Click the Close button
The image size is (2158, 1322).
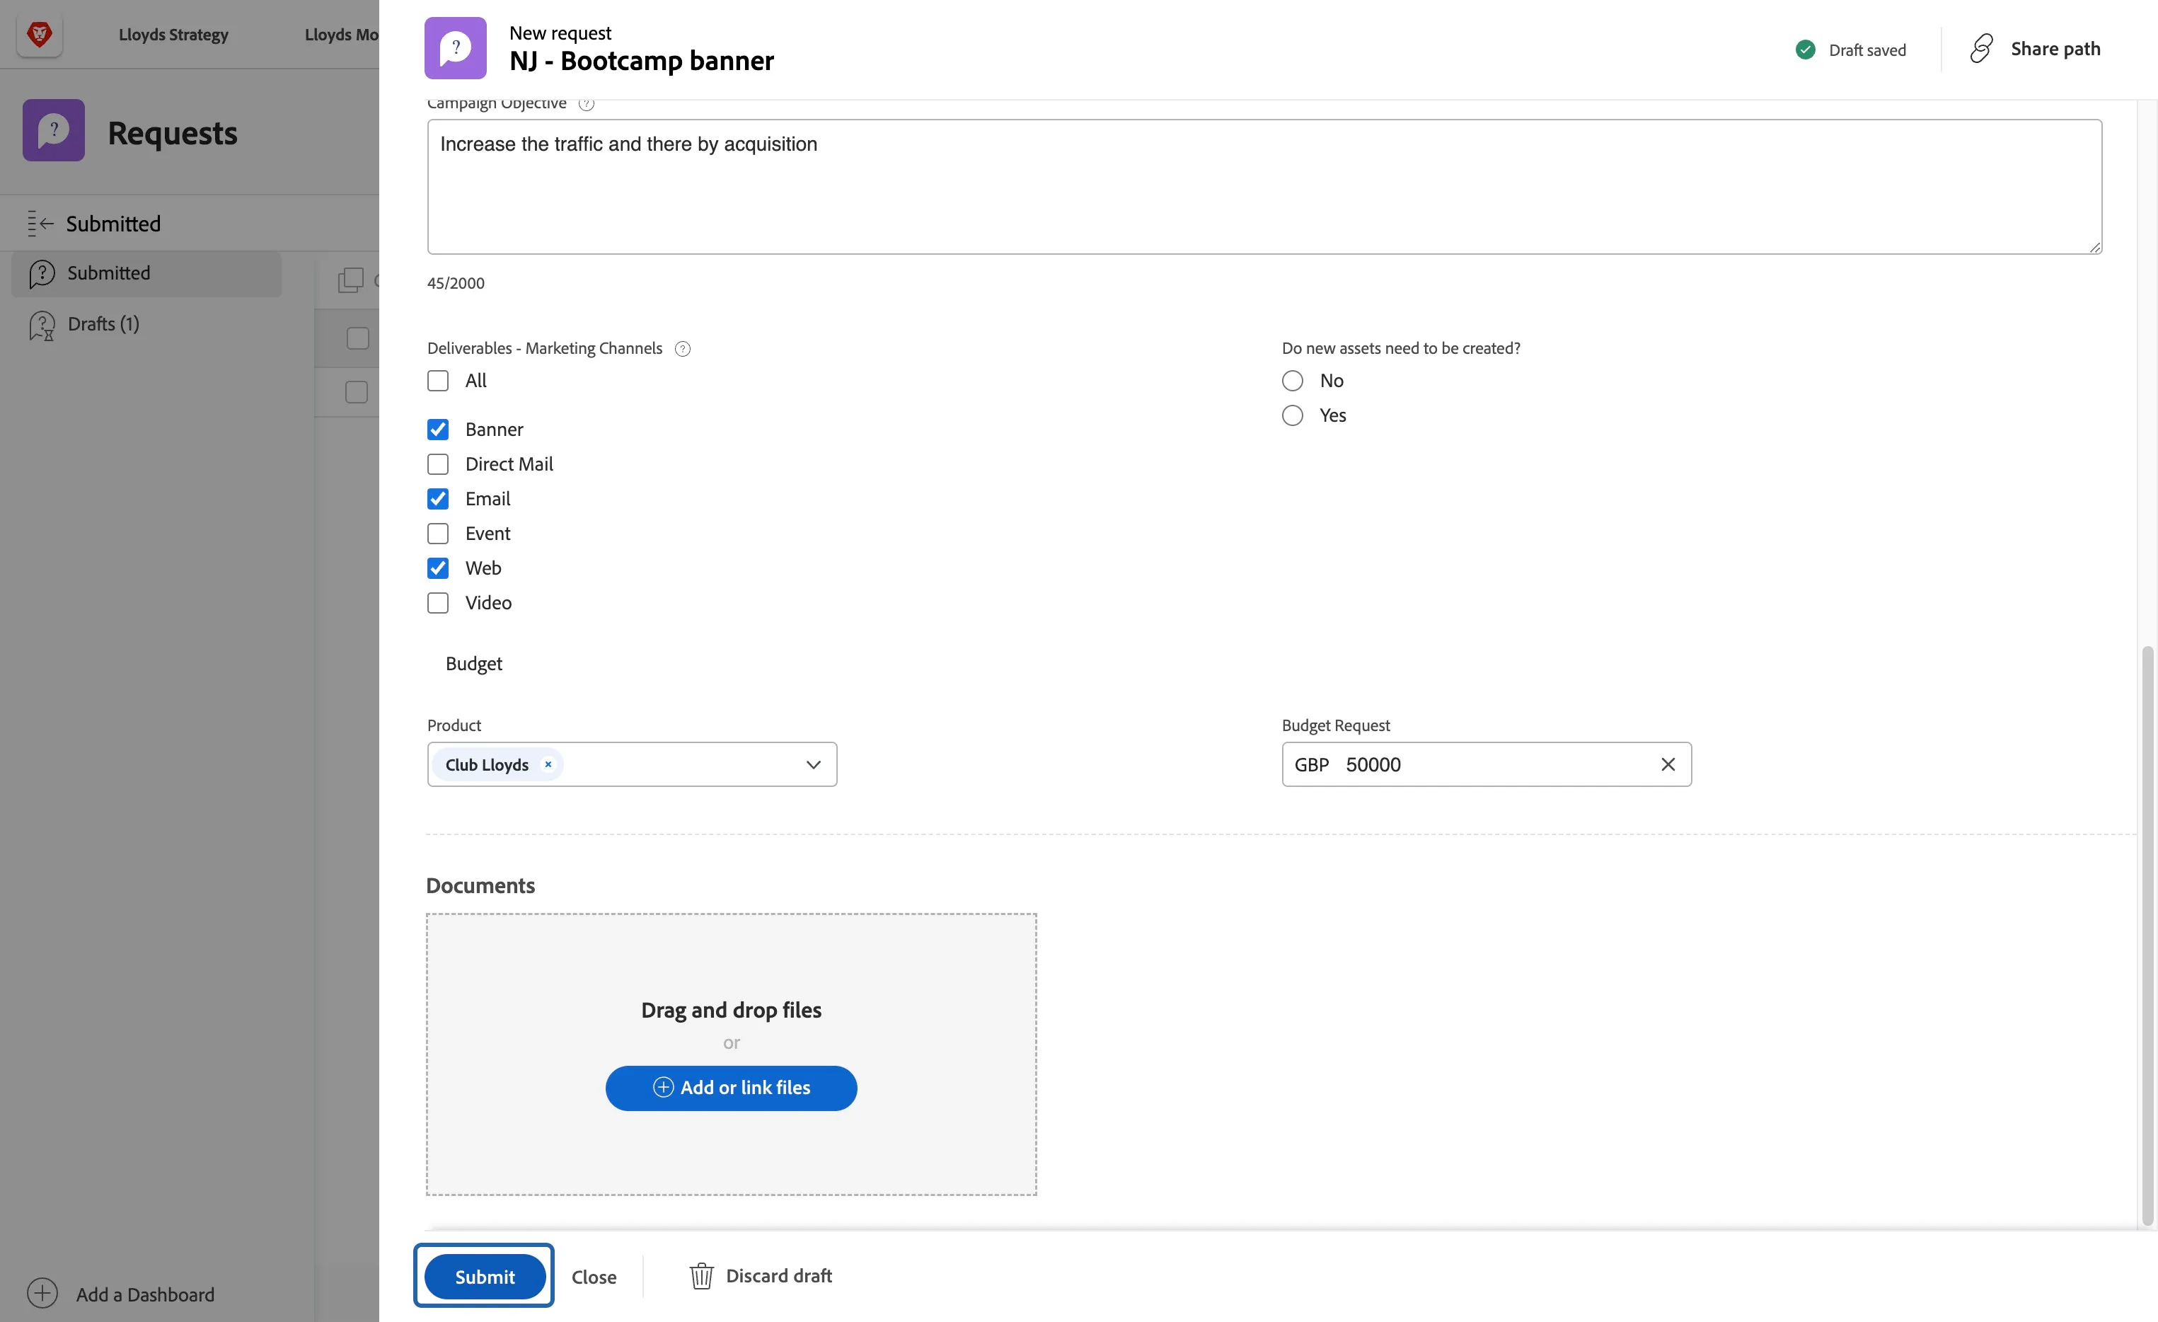click(x=594, y=1277)
